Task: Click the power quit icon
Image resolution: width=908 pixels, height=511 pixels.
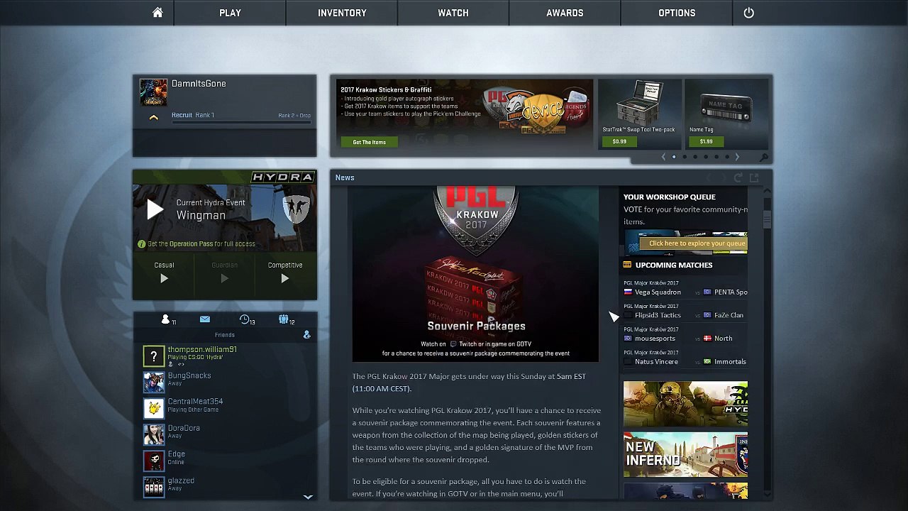Action: pyautogui.click(x=748, y=13)
